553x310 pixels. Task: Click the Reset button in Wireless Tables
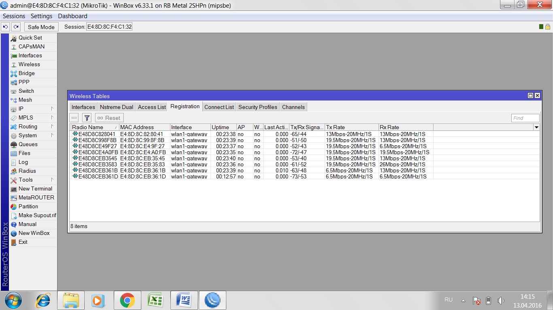pyautogui.click(x=109, y=118)
